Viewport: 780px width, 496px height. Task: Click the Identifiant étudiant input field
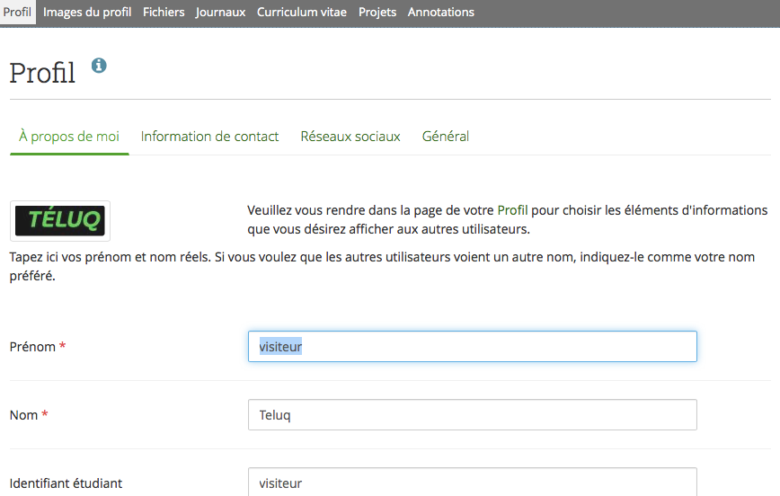point(472,483)
